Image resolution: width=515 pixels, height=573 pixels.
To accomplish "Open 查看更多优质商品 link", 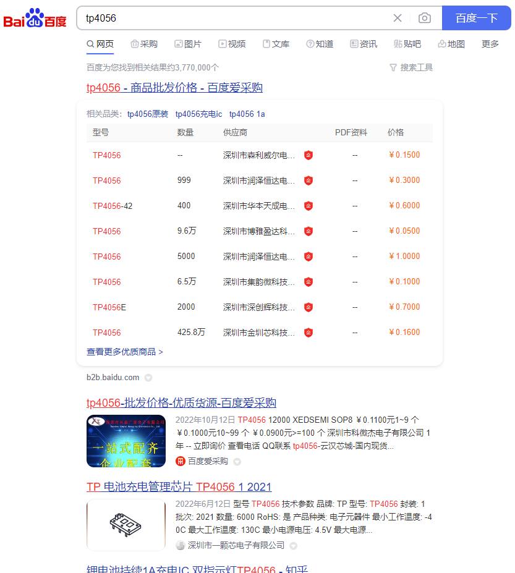I will pyautogui.click(x=125, y=352).
